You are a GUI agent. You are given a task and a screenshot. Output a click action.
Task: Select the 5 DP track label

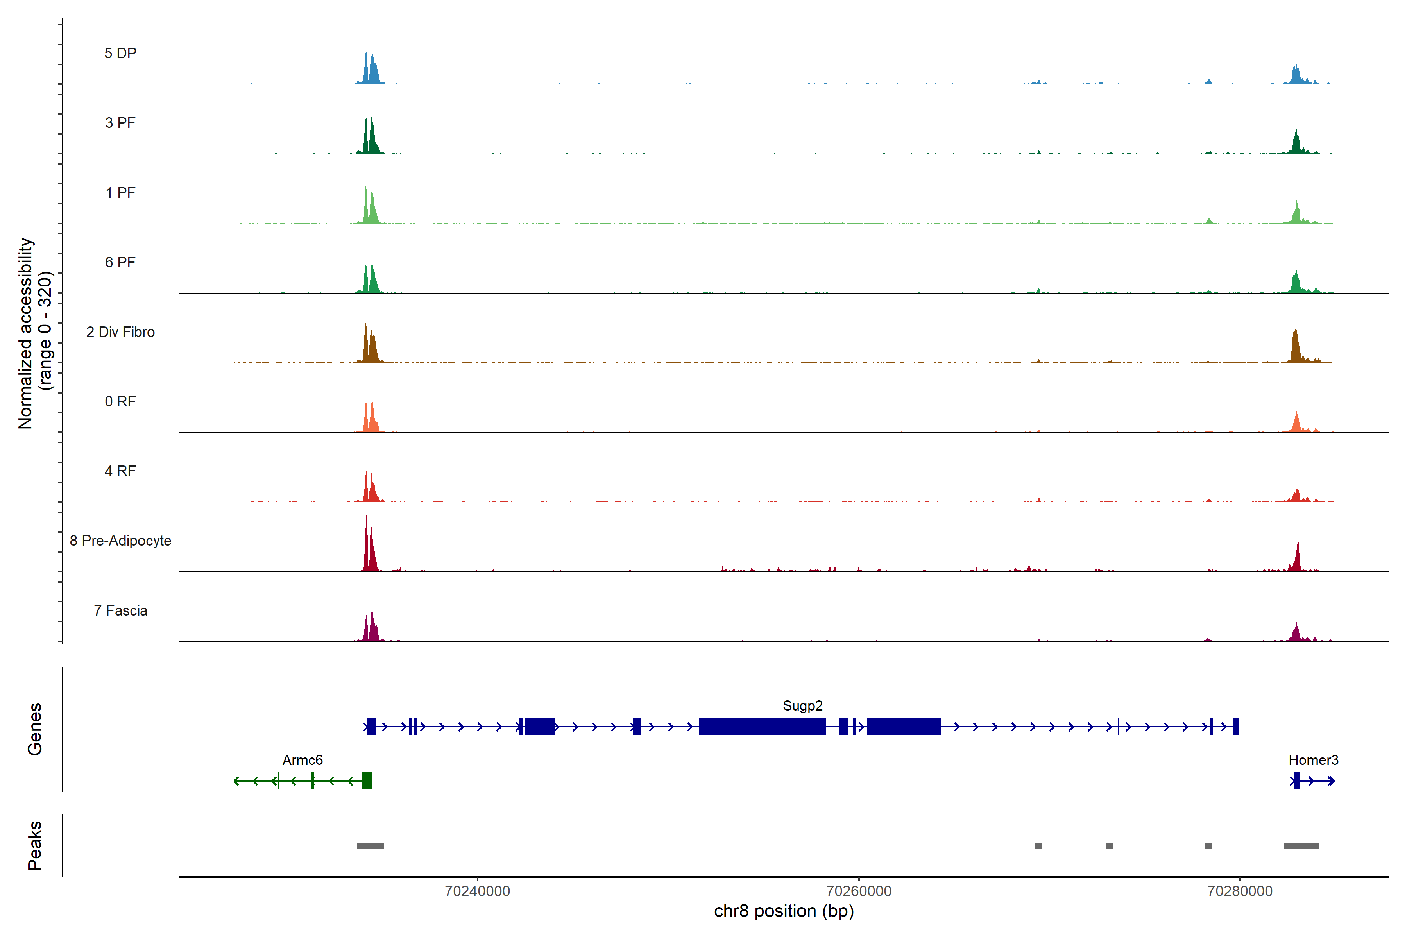coord(120,53)
